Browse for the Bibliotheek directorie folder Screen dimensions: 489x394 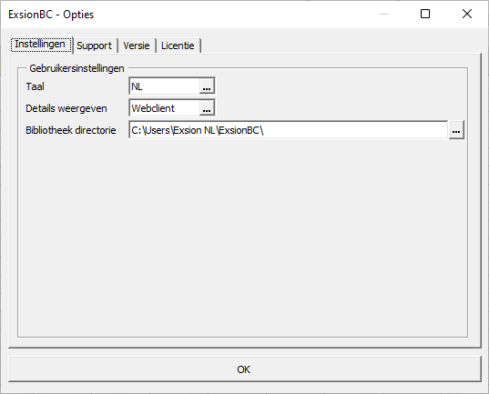coord(456,130)
